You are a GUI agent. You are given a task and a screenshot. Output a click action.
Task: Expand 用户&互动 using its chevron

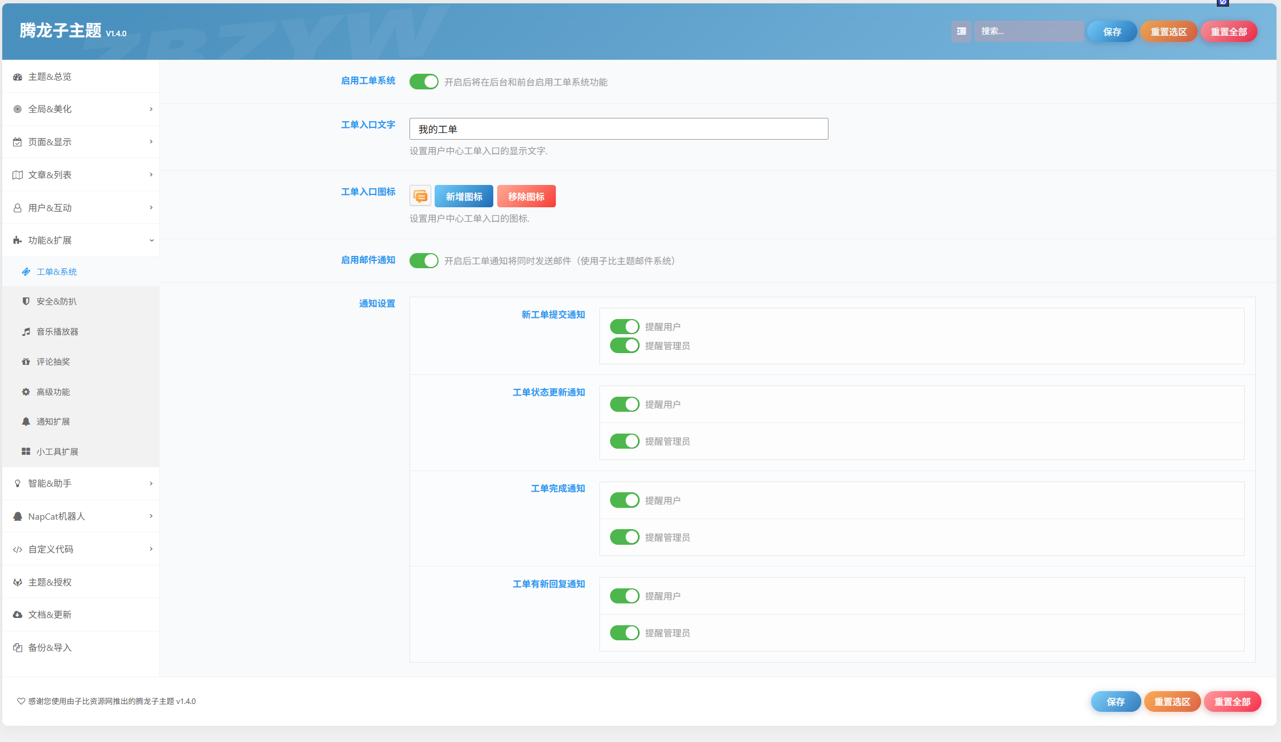pos(151,208)
